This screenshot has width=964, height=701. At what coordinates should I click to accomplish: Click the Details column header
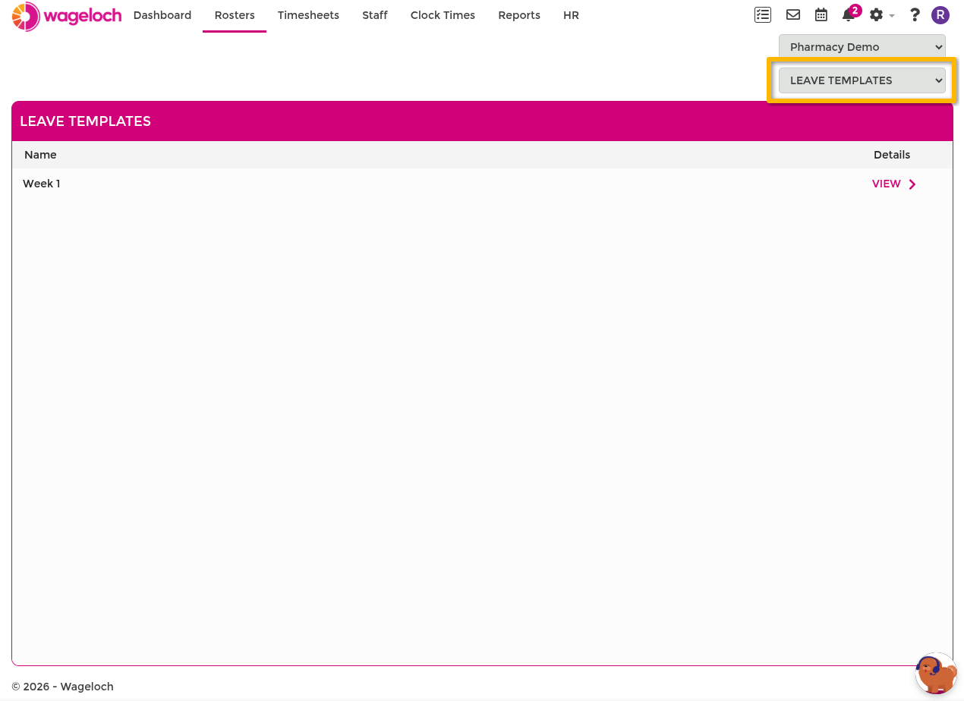coord(892,155)
